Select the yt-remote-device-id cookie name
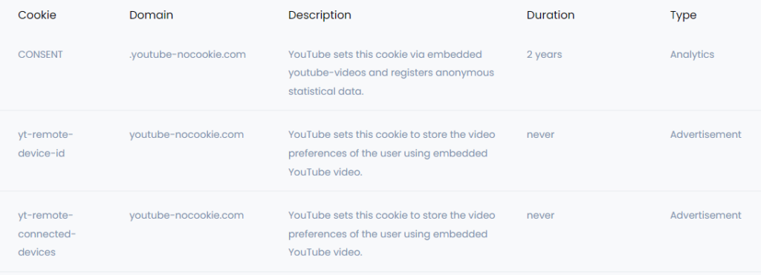This screenshot has height=275, width=761. 42,144
